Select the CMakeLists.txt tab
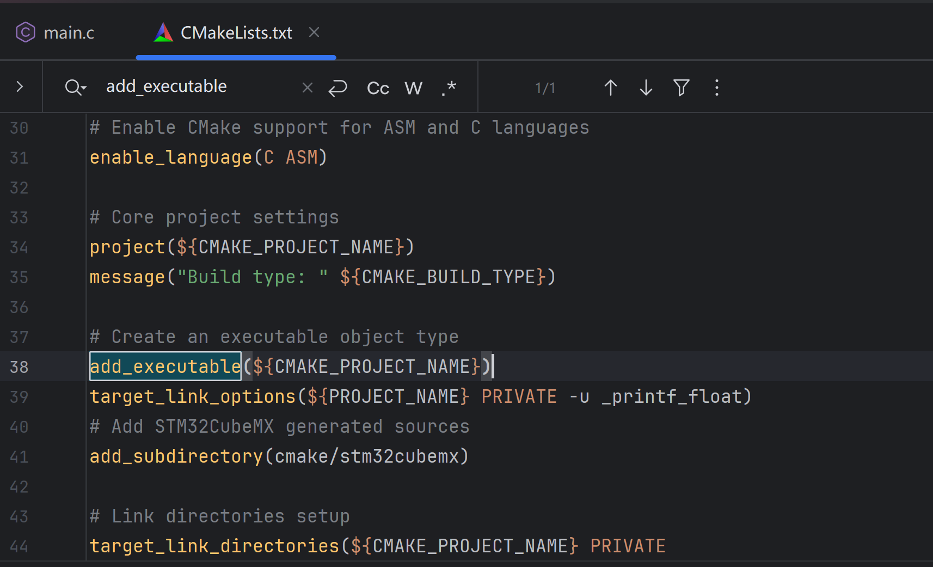Image resolution: width=933 pixels, height=567 pixels. coord(236,32)
